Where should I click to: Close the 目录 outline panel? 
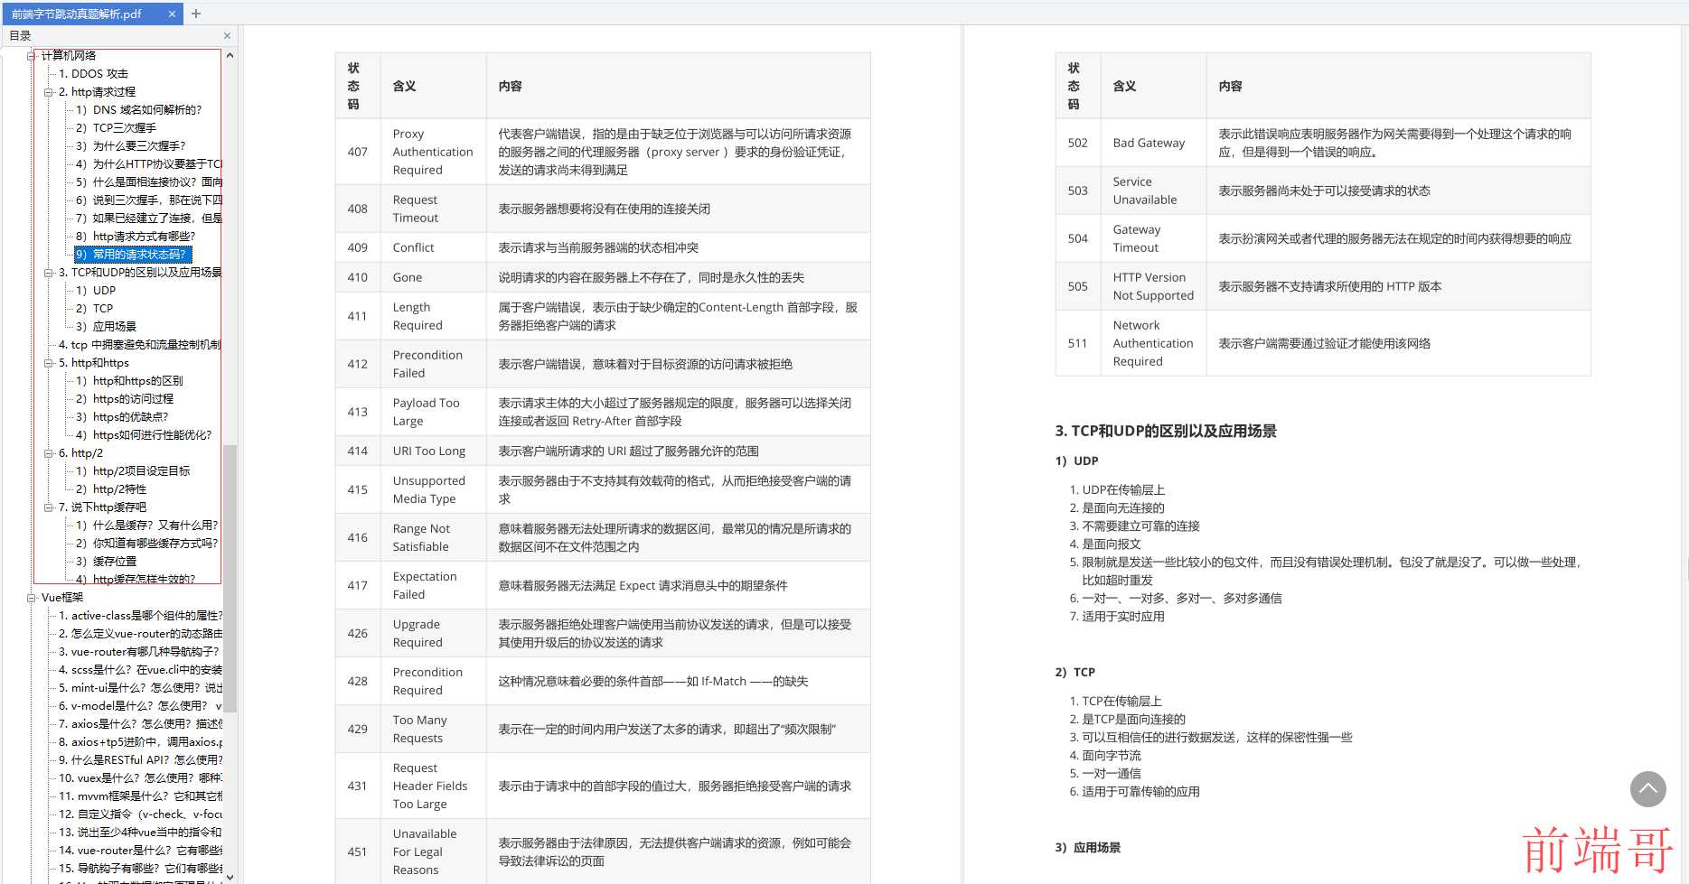227,36
